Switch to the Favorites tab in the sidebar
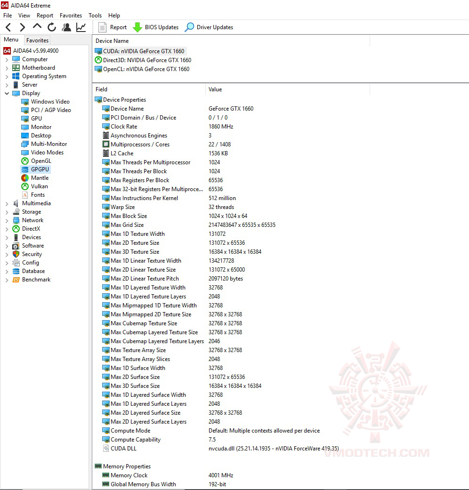The image size is (469, 490). tap(37, 40)
